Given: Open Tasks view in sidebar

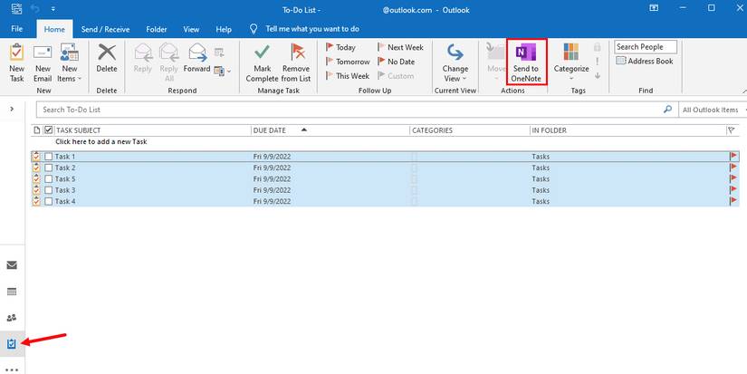Looking at the screenshot, I should pos(12,343).
